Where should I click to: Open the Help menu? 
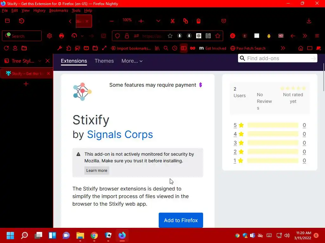(88, 10)
